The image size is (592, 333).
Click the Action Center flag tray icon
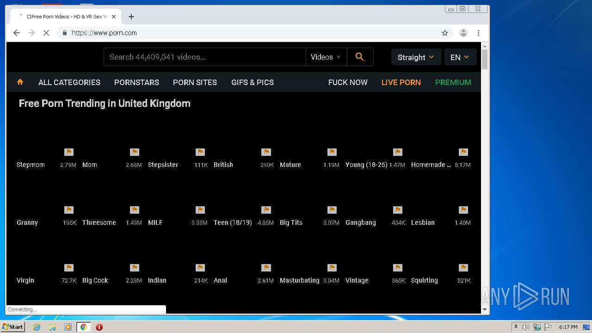(x=548, y=327)
